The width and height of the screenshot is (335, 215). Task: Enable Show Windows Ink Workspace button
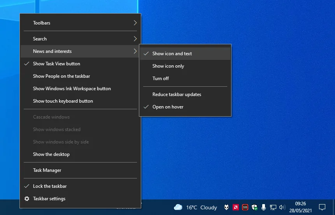pos(80,89)
